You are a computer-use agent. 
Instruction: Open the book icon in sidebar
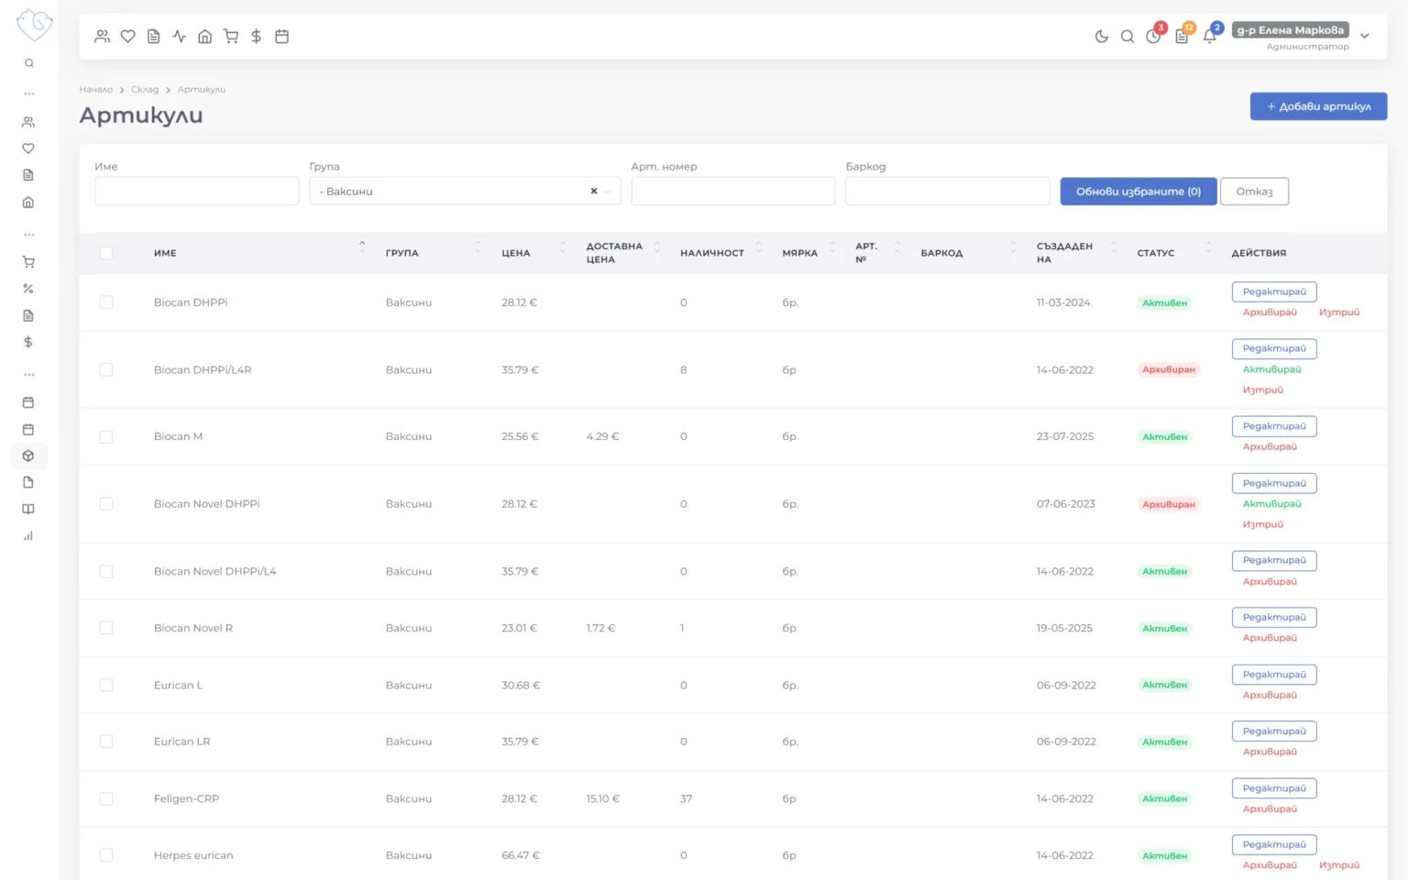coord(28,510)
